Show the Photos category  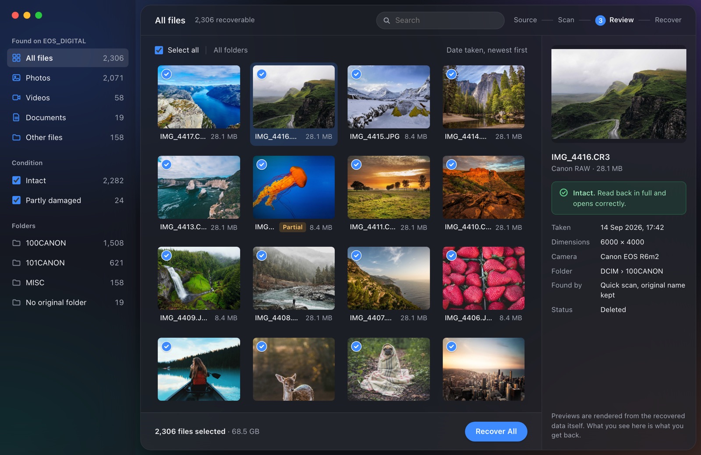point(68,78)
